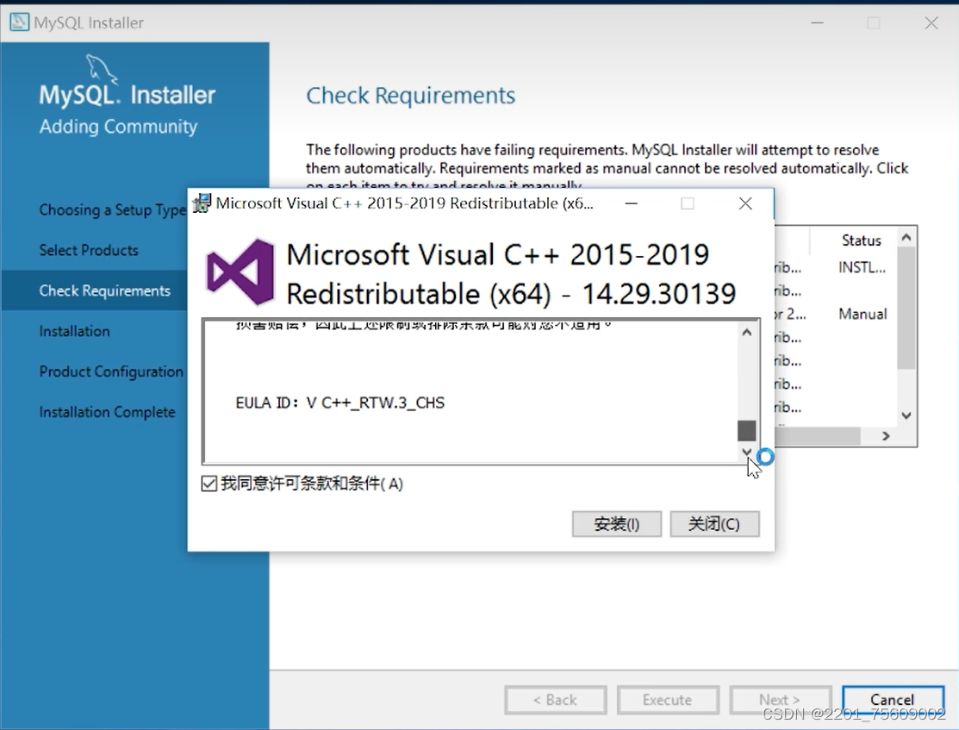Uncheck the license agreement checkbox 我同意许可条款和条件

coord(209,484)
